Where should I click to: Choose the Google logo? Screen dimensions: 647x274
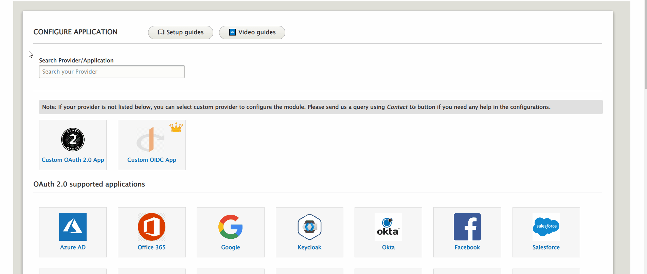pos(231,227)
